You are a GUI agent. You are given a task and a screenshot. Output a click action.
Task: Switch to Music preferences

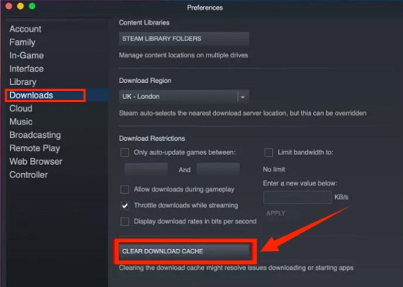(21, 122)
